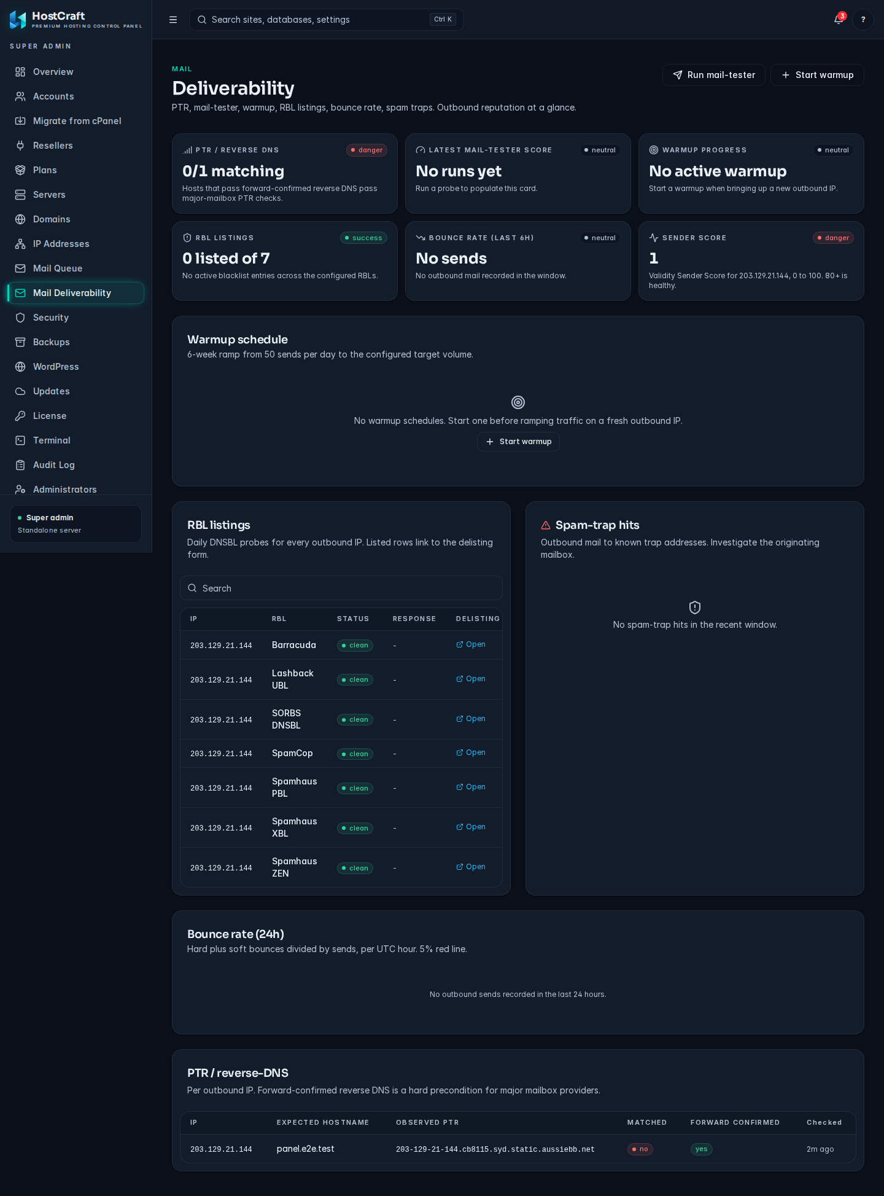This screenshot has height=1196, width=884.
Task: Open delisting link for Lashback UBL
Action: point(471,679)
